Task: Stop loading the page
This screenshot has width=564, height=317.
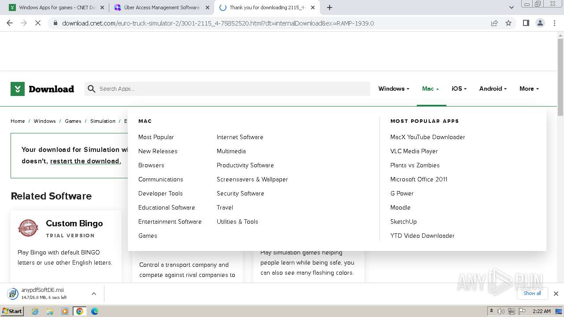Action: [38, 23]
